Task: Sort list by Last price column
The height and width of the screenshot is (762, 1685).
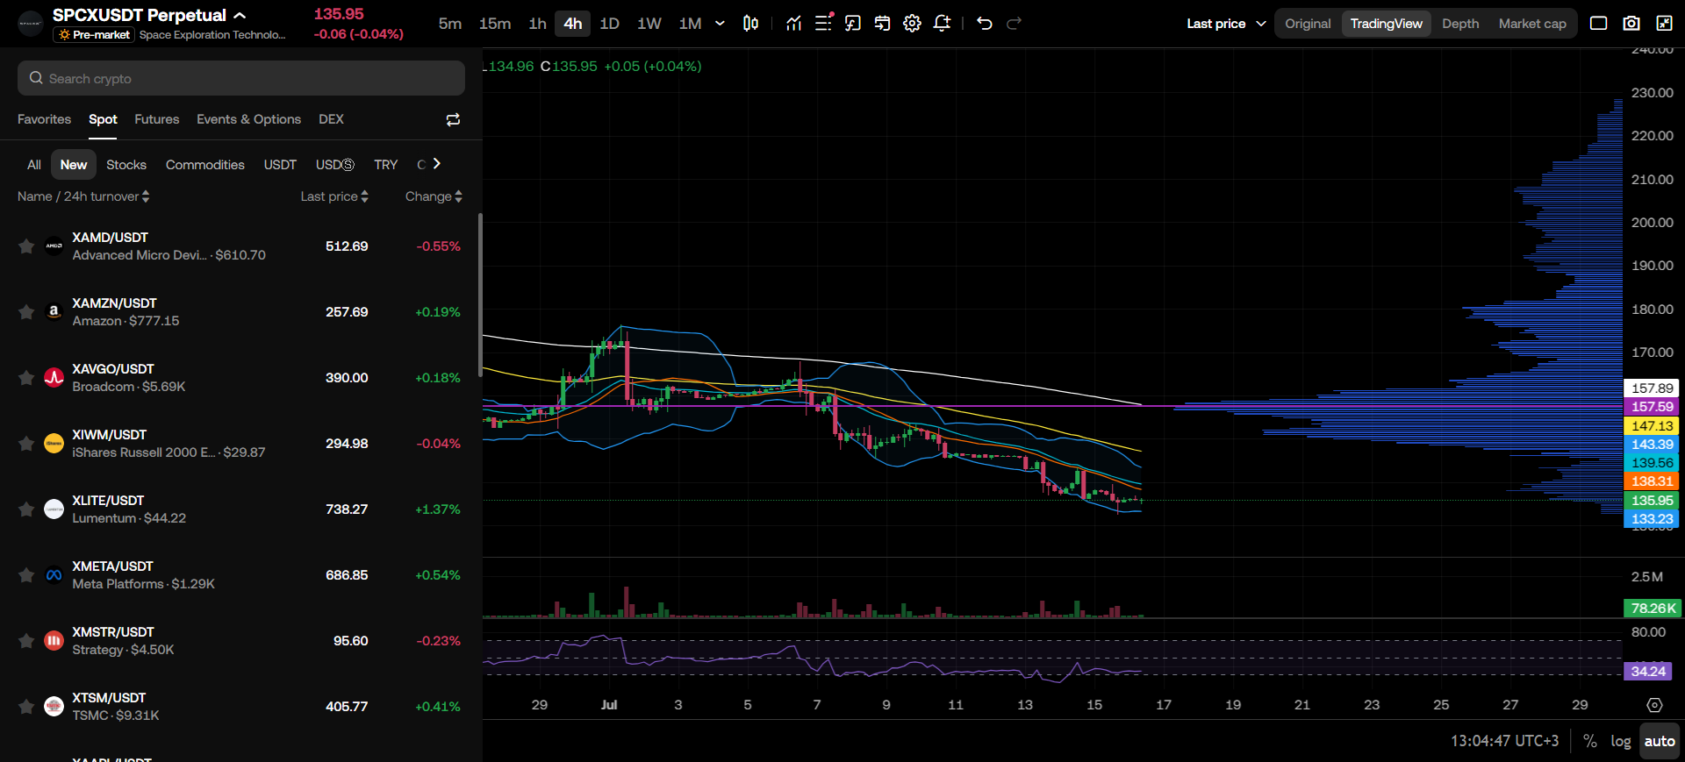Action: click(334, 196)
